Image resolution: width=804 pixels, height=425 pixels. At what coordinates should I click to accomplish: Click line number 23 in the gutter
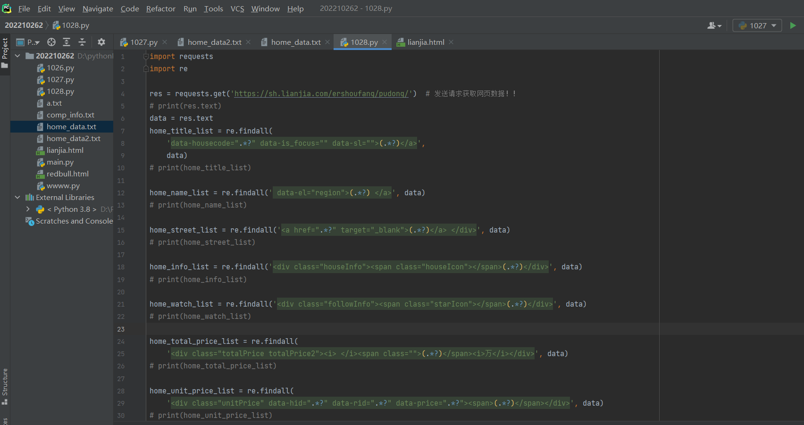click(x=121, y=329)
